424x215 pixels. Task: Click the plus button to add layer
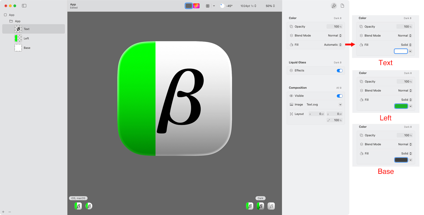(3, 212)
